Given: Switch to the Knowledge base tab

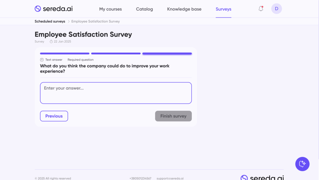Looking at the screenshot, I should click(184, 9).
